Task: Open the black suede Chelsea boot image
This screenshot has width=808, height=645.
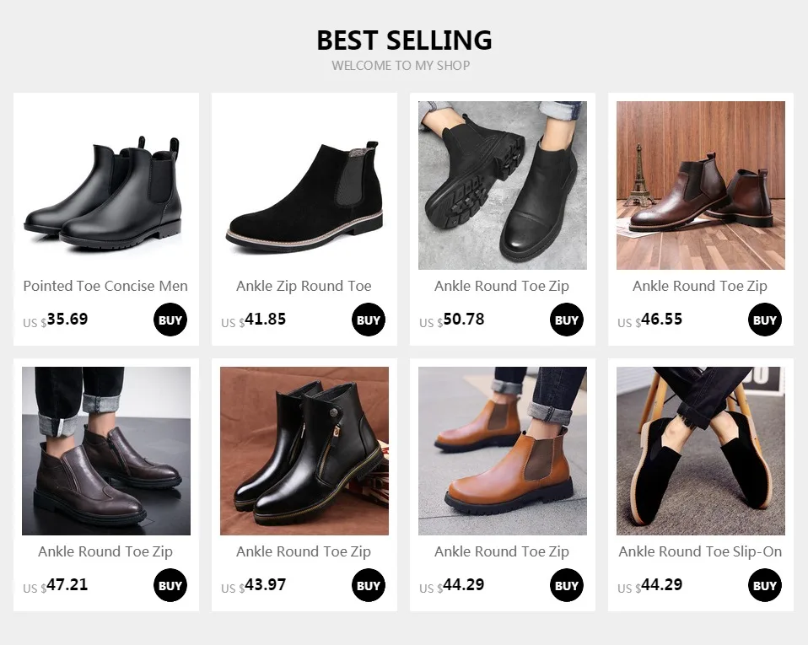Action: click(304, 185)
